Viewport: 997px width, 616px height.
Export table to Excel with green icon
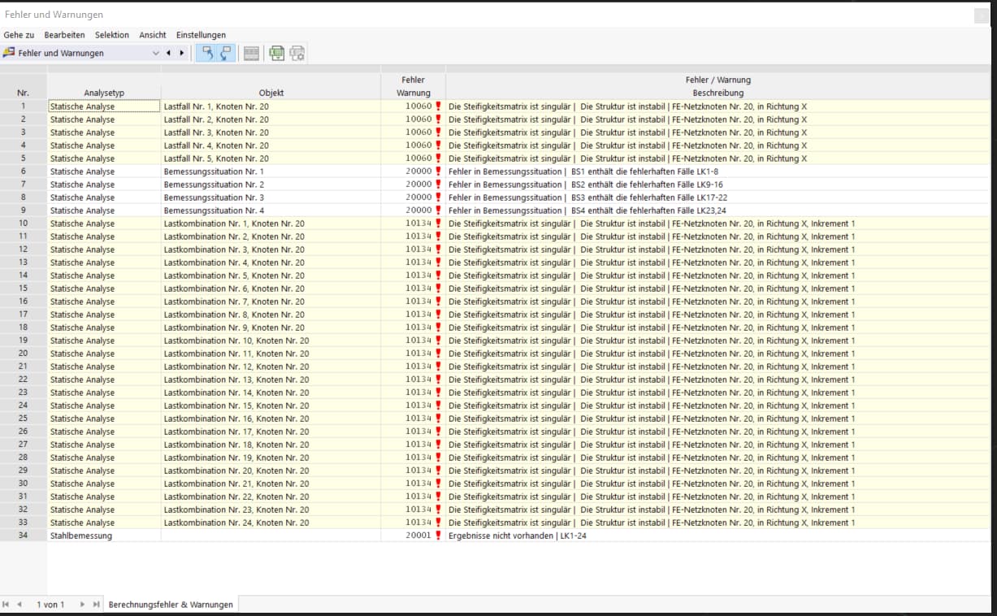point(277,53)
